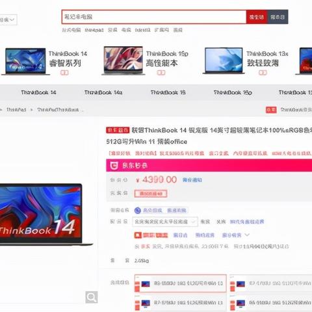The height and width of the screenshot is (312, 312).
Task: Click the red search-all-site button
Action: pyautogui.click(x=257, y=17)
